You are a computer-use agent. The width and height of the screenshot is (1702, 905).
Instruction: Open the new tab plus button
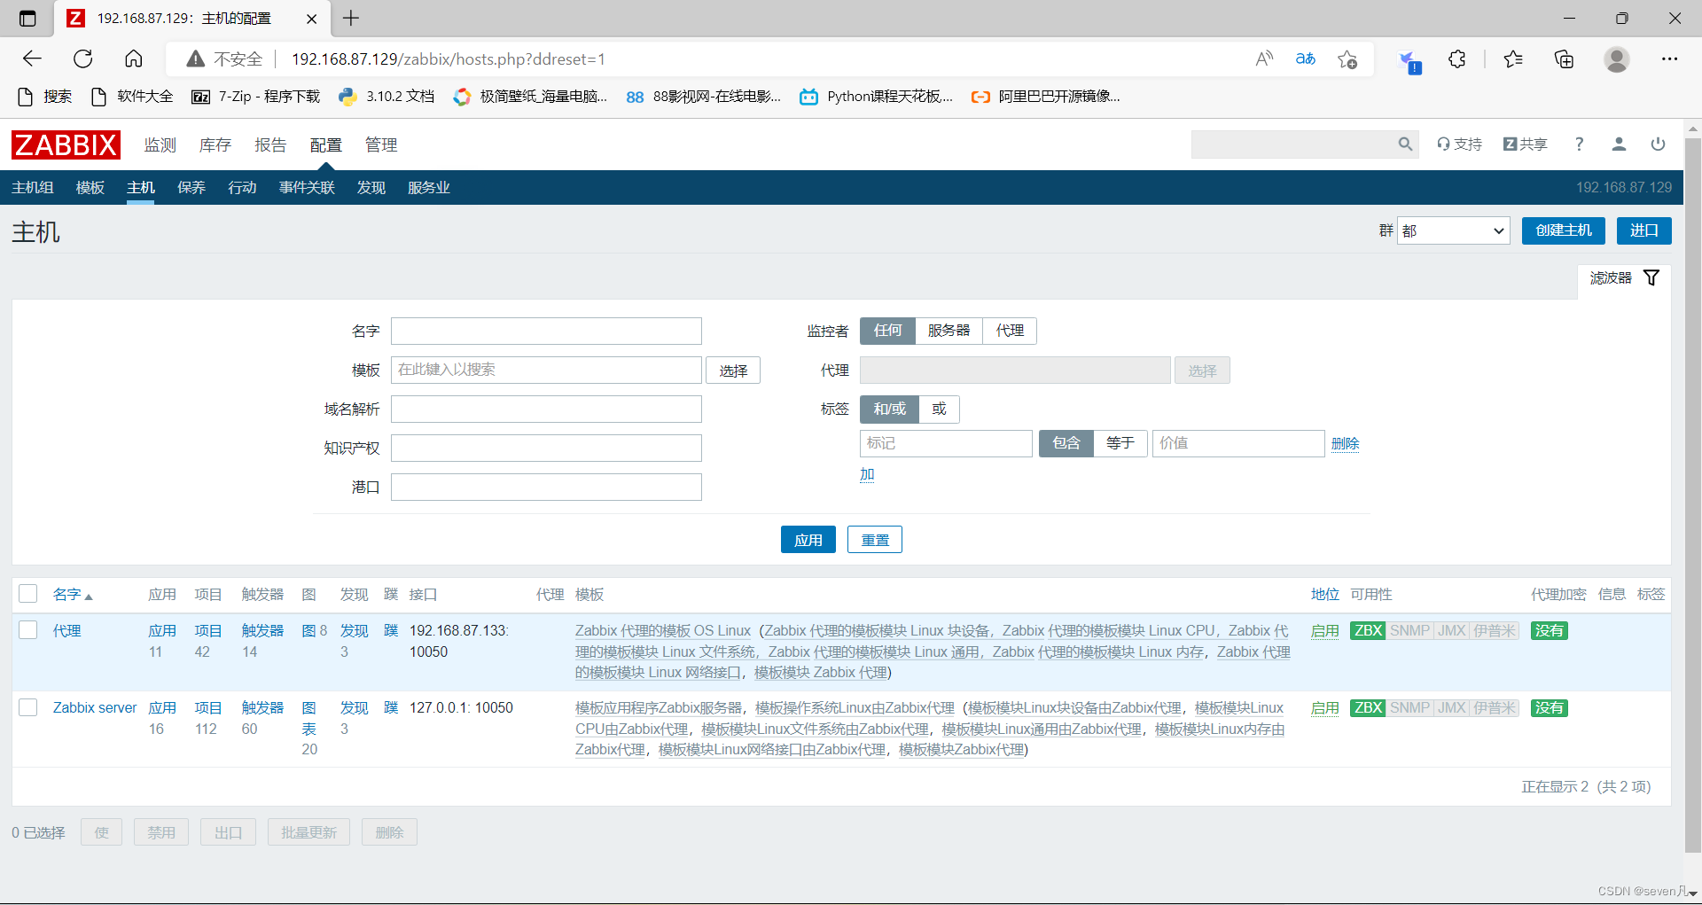[351, 18]
